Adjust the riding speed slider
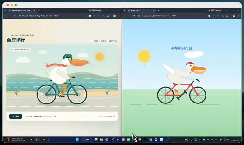244x145 pixels. (x=43, y=116)
